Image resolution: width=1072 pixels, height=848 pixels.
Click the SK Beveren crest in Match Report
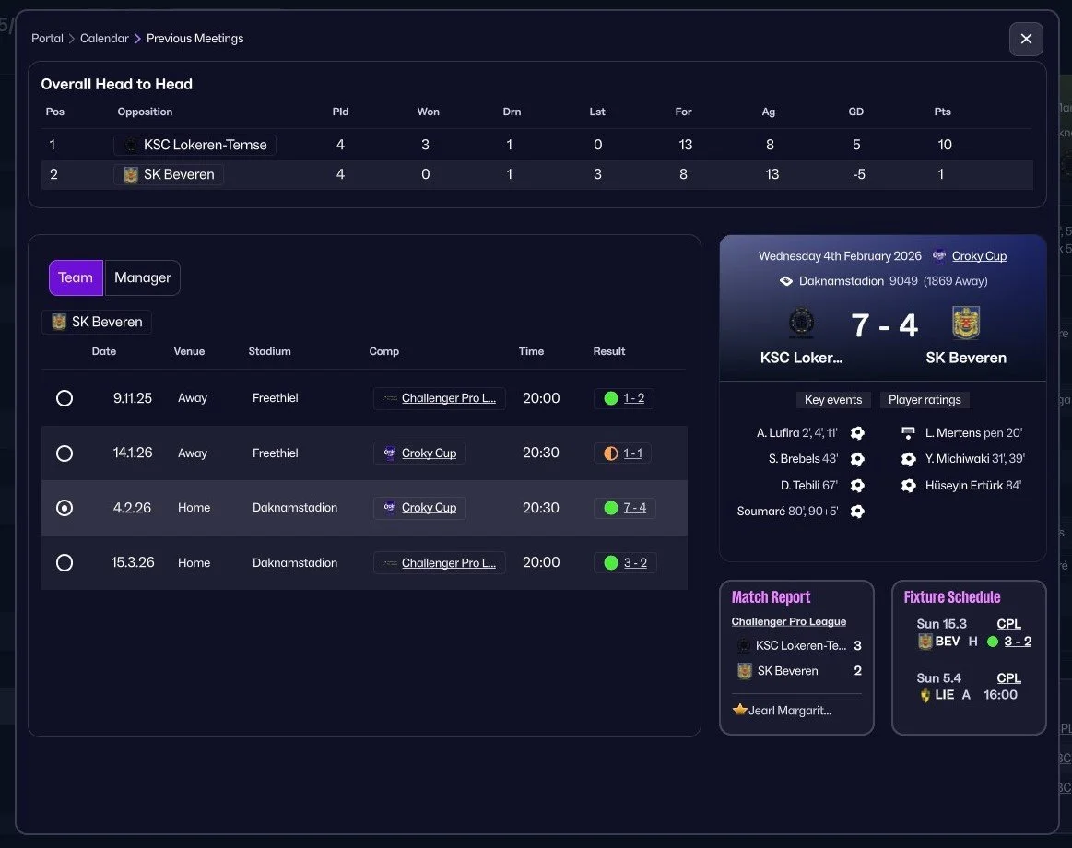coord(745,671)
